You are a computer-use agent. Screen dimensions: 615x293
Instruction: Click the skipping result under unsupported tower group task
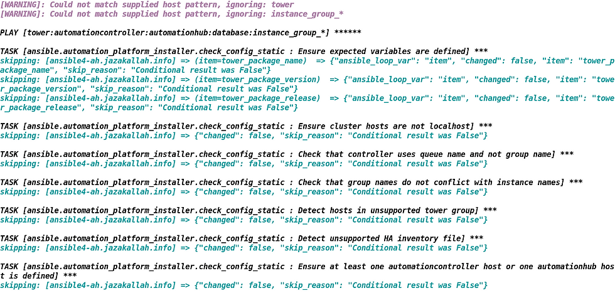click(x=244, y=220)
